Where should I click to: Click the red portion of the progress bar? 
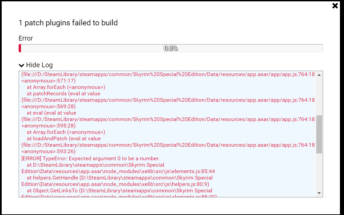(21, 48)
